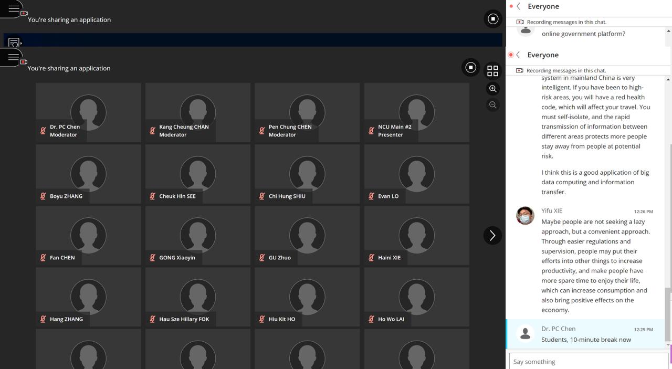This screenshot has height=369, width=672.
Task: Select Dr. PC Chen's video tile
Action: point(88,112)
